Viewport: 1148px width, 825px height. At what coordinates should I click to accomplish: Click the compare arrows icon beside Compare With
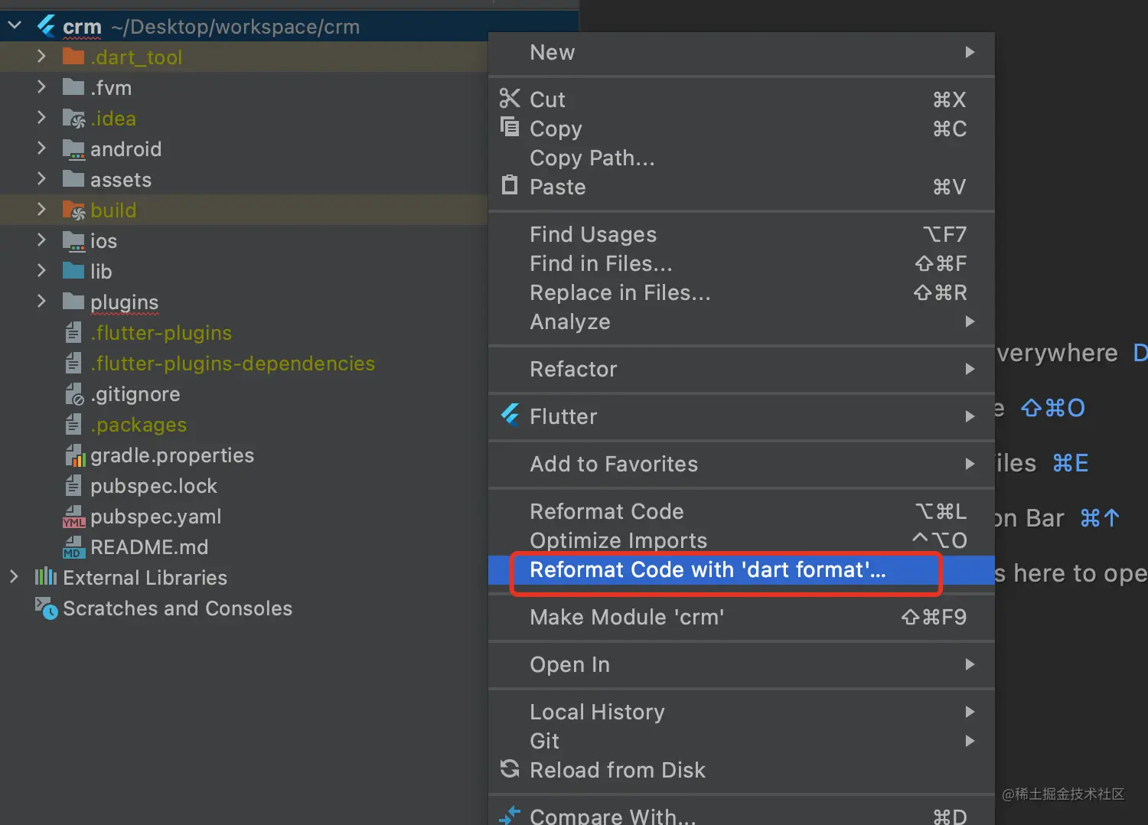(510, 816)
